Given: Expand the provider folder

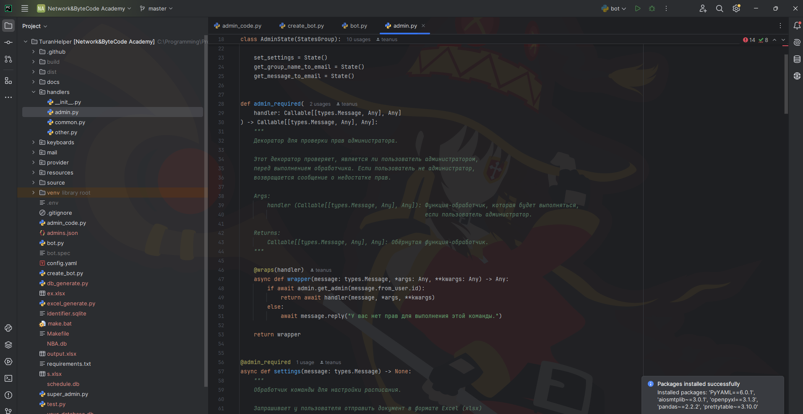Looking at the screenshot, I should pos(34,162).
